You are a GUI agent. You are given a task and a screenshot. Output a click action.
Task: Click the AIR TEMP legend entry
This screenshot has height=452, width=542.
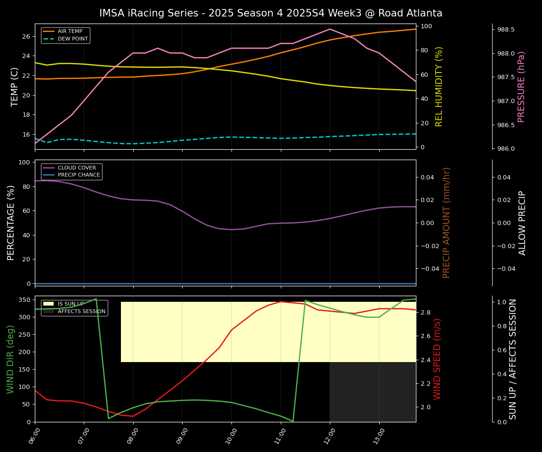(70, 32)
